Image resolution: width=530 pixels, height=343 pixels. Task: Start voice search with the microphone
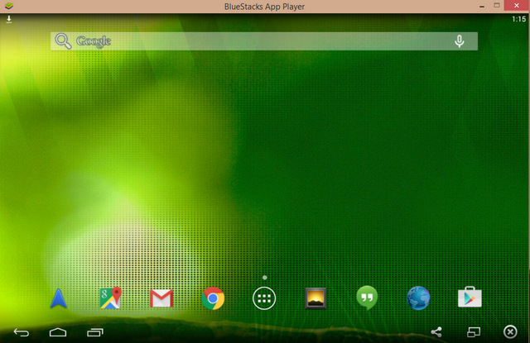point(460,41)
